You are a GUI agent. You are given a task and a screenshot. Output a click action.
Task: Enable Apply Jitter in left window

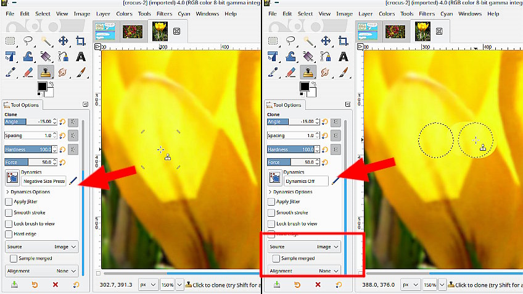[9, 202]
